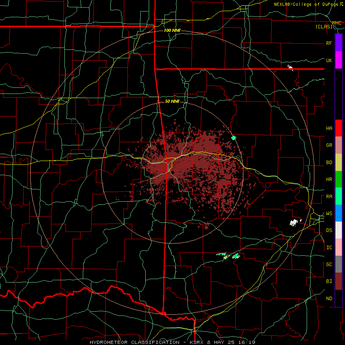Select the dark green HR legend swatch
The height and width of the screenshot is (345, 345).
(338, 179)
